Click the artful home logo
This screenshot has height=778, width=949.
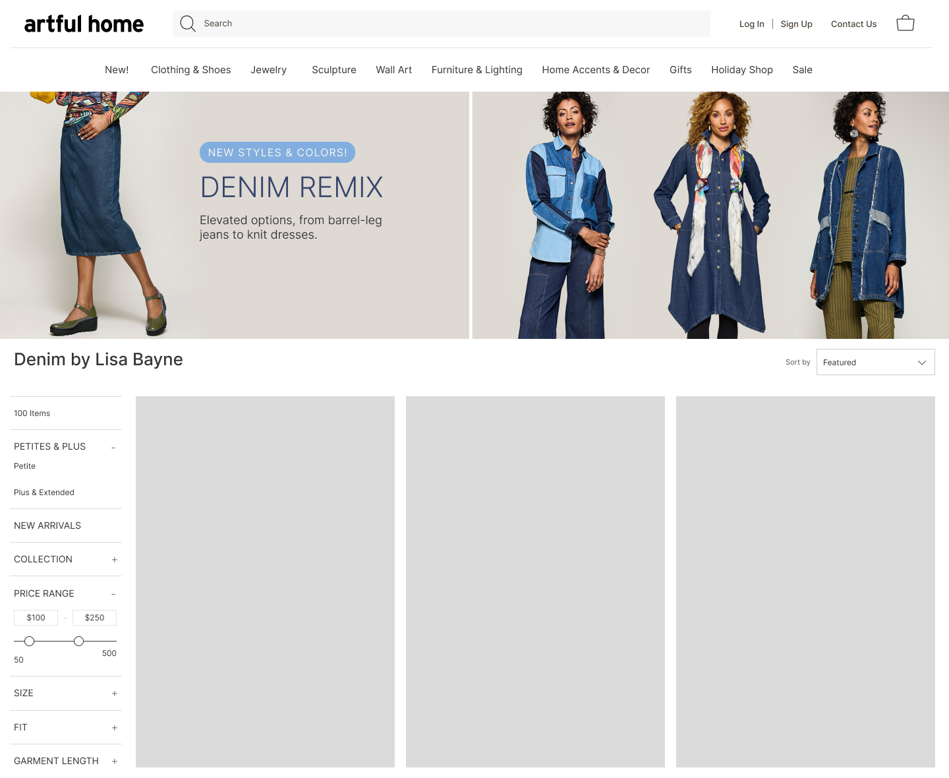click(x=84, y=24)
